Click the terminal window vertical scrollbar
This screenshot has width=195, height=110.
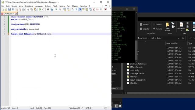(136, 37)
